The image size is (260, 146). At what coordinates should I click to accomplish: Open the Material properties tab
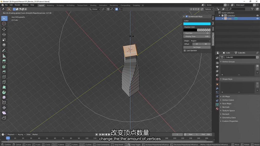[x=217, y=109]
